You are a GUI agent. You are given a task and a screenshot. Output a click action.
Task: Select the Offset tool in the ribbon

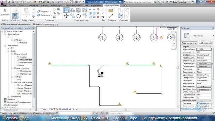(73, 10)
